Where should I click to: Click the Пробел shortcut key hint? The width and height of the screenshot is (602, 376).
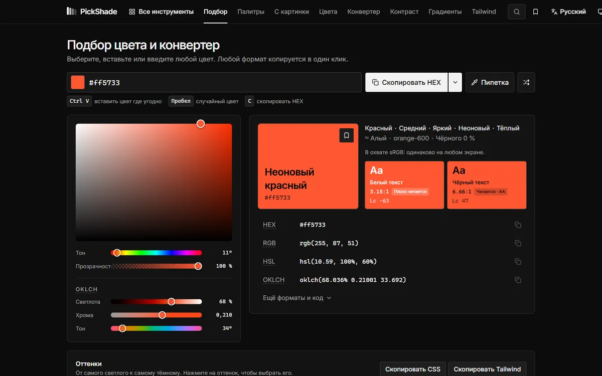(x=181, y=101)
